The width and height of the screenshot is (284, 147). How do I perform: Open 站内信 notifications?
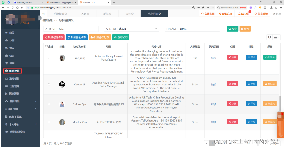pos(244,14)
